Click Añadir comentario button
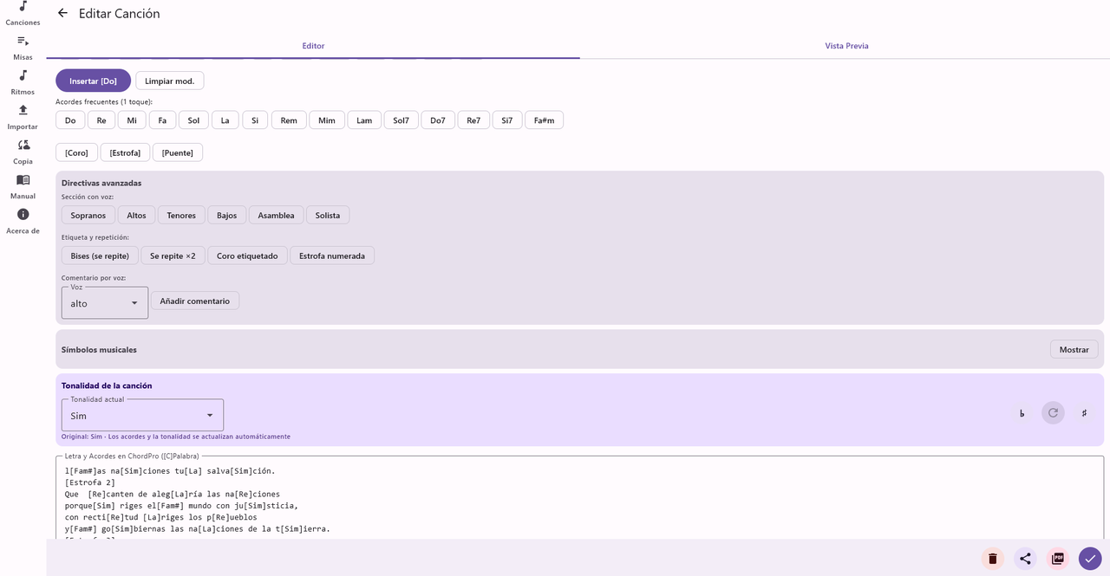This screenshot has width=1110, height=576. coord(195,301)
